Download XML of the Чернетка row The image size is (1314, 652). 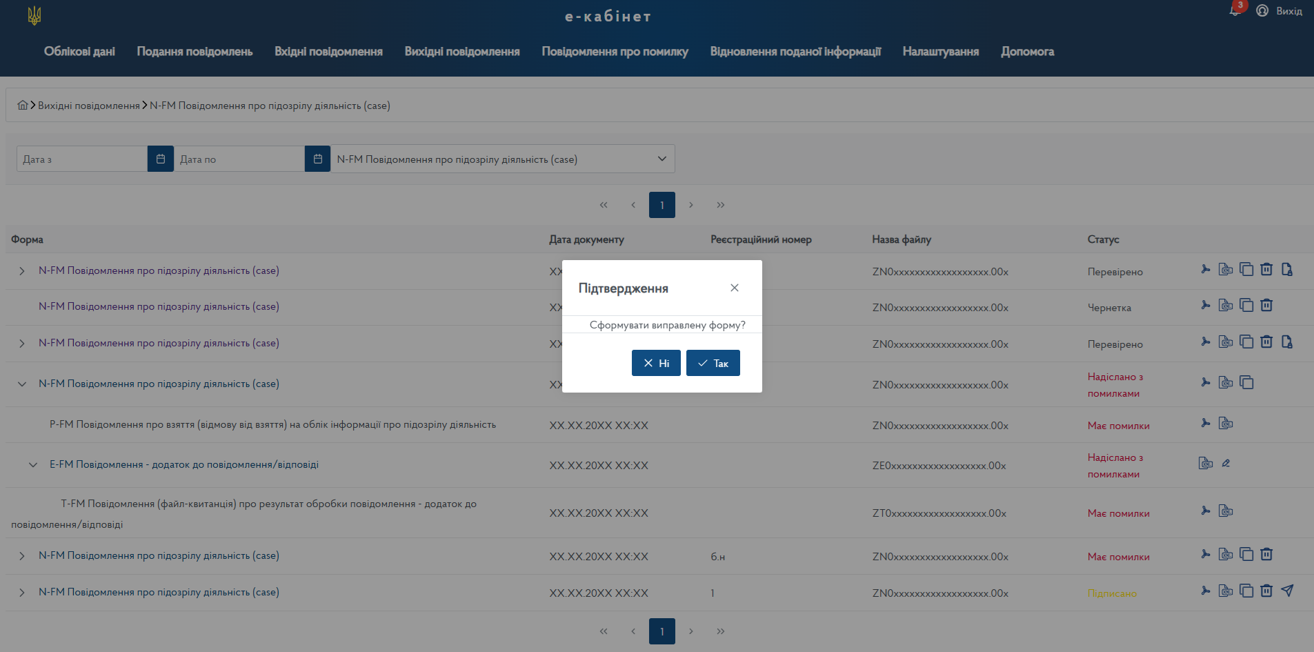pos(1226,305)
